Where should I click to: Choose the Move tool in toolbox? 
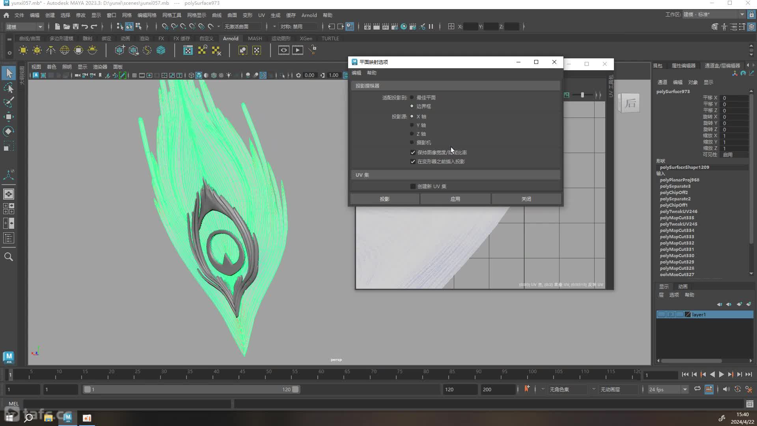(x=9, y=117)
